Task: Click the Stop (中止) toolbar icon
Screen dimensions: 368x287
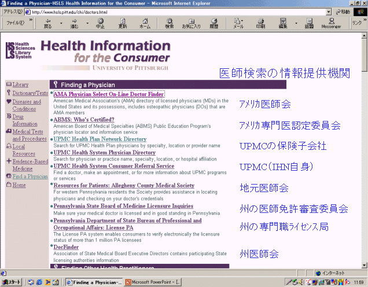Action: click(x=100, y=23)
